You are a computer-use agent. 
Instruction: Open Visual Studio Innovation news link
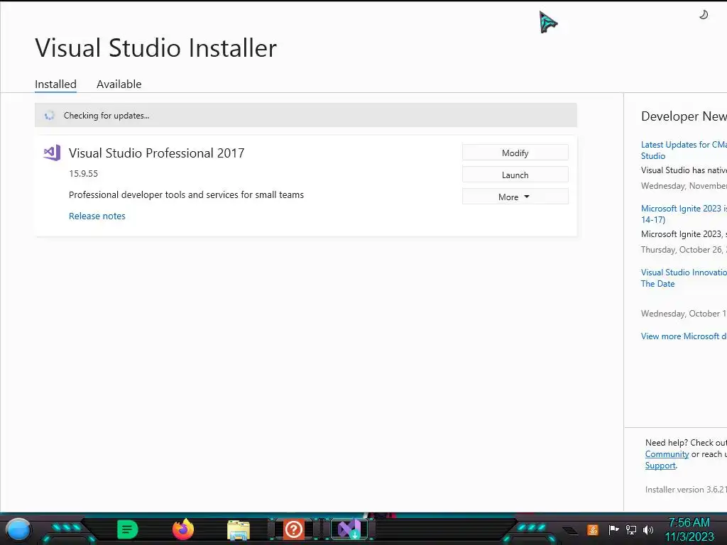point(684,278)
